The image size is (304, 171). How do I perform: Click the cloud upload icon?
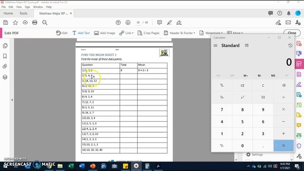25,22
